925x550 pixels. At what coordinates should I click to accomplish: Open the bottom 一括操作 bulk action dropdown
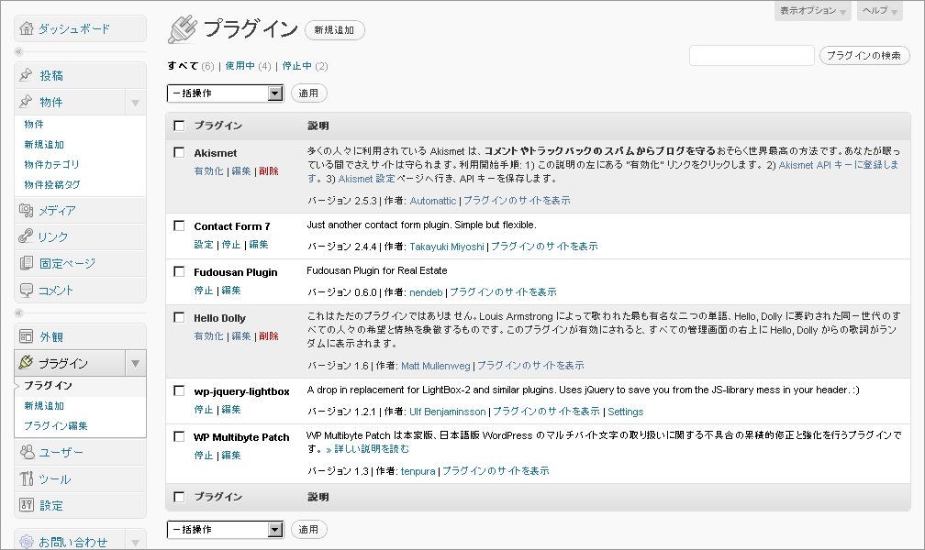[225, 529]
